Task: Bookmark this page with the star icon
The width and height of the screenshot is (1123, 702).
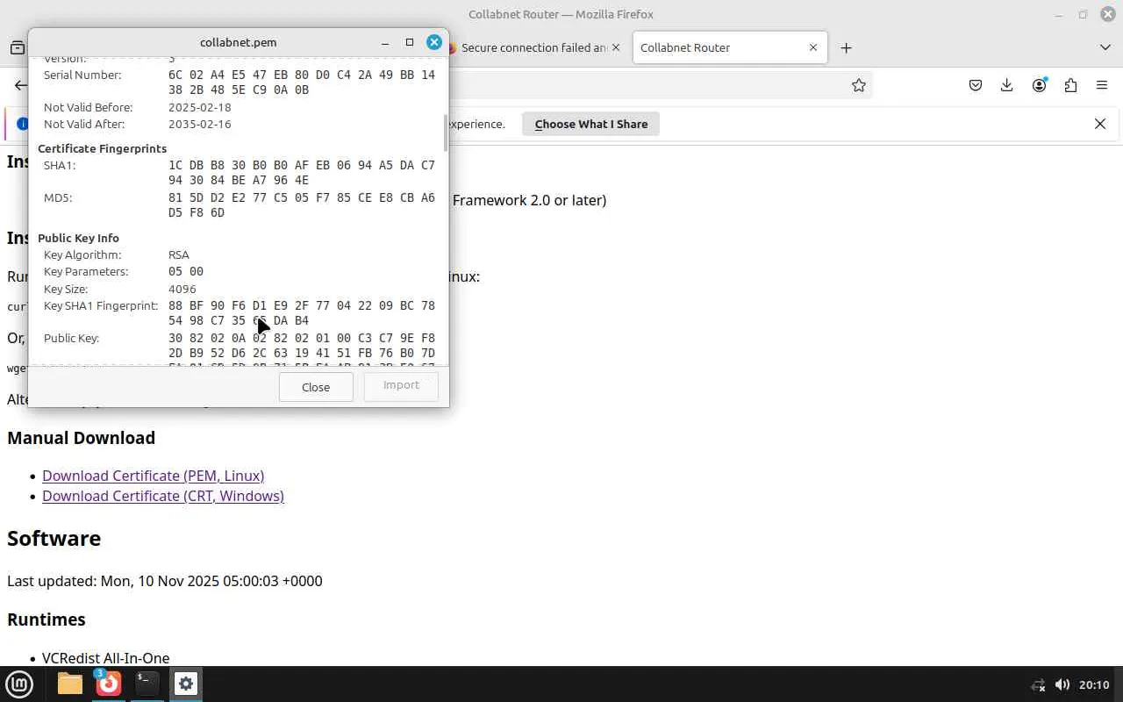Action: [x=859, y=85]
